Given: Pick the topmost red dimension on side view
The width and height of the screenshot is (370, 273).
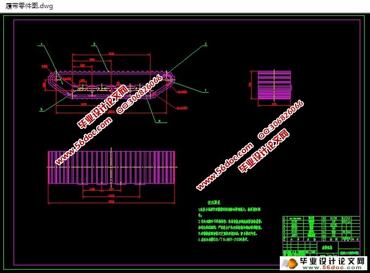Looking at the screenshot, I should (x=111, y=54).
